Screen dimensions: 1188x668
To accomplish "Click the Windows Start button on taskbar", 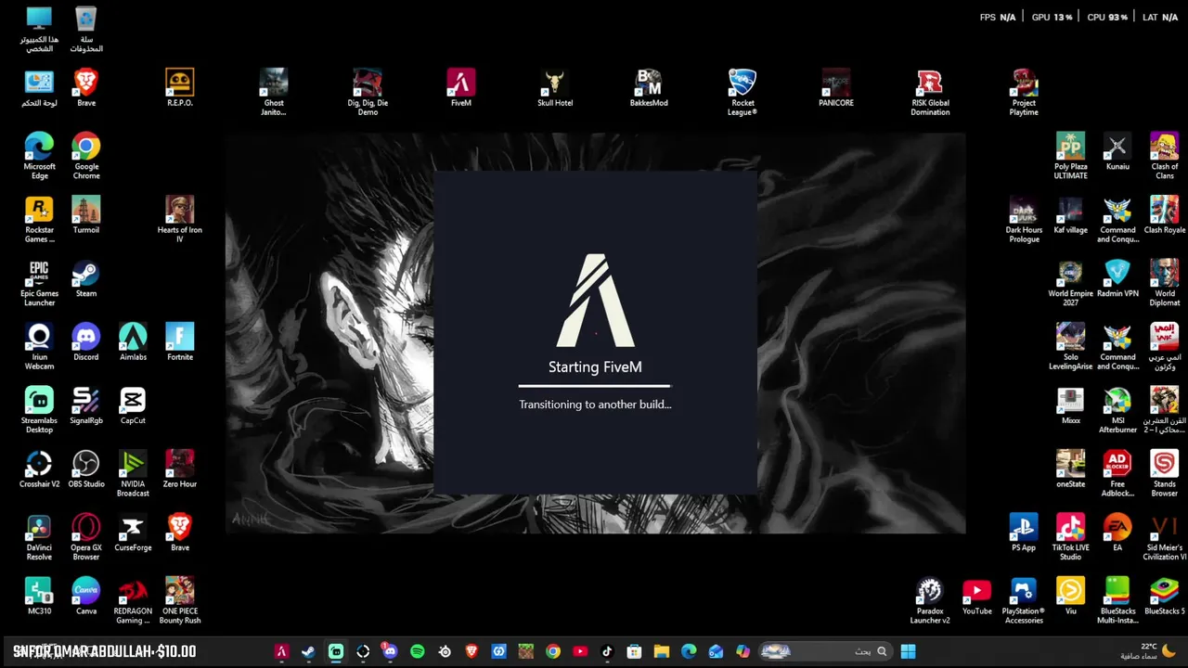I will tap(908, 651).
